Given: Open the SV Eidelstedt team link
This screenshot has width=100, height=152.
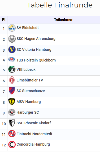Looking at the screenshot, I should [x=28, y=28].
